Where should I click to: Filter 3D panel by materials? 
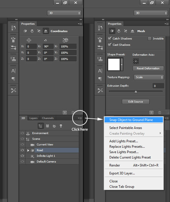click(54, 126)
